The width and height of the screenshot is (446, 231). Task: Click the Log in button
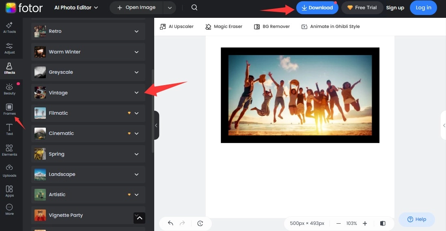(x=423, y=8)
